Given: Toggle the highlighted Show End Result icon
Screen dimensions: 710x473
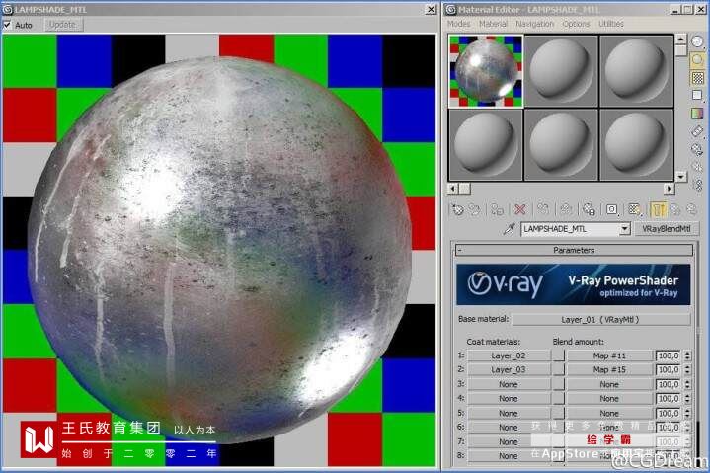Looking at the screenshot, I should tap(658, 209).
